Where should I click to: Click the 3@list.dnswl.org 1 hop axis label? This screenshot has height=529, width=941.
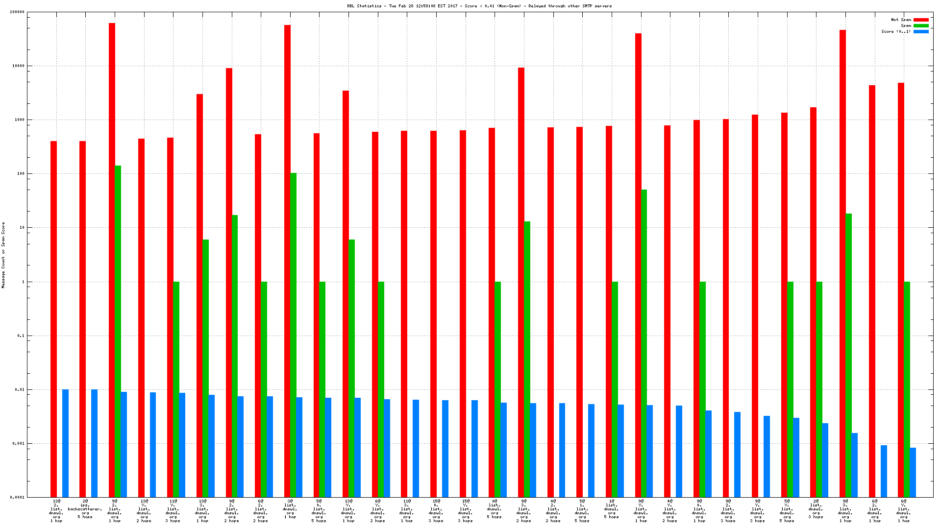pyautogui.click(x=290, y=509)
